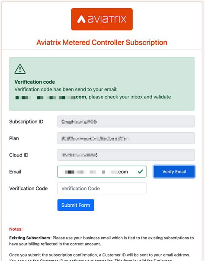Click the Cloud ID field
The height and width of the screenshot is (261, 205).
click(126, 155)
